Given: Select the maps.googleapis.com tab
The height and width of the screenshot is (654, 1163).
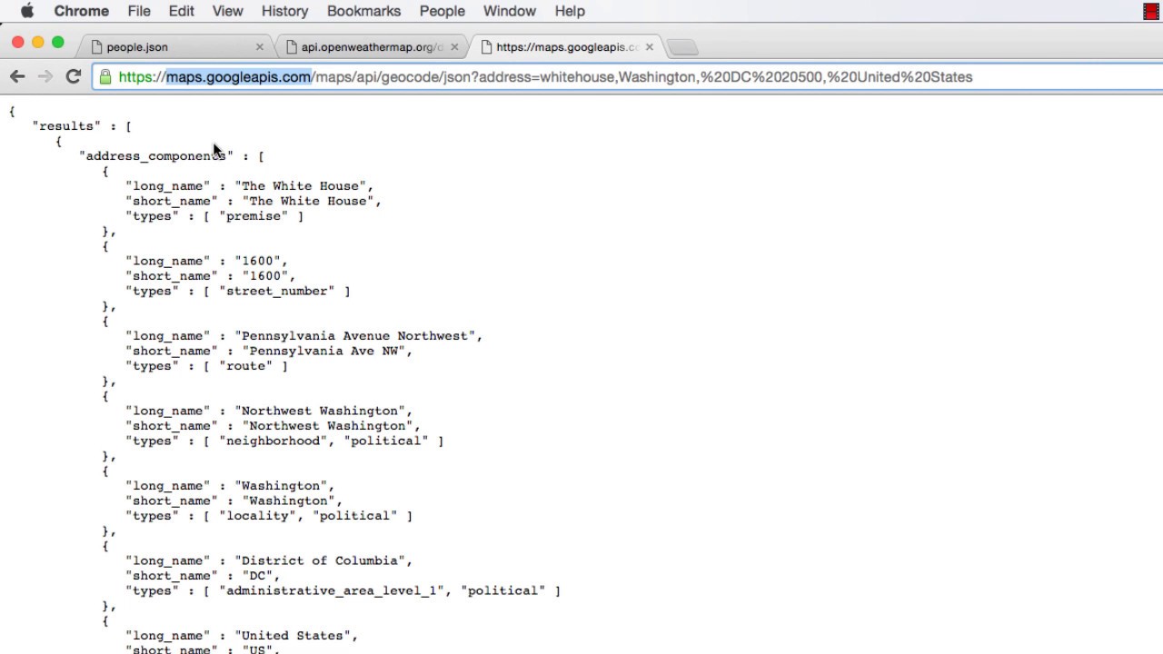Looking at the screenshot, I should click(567, 46).
